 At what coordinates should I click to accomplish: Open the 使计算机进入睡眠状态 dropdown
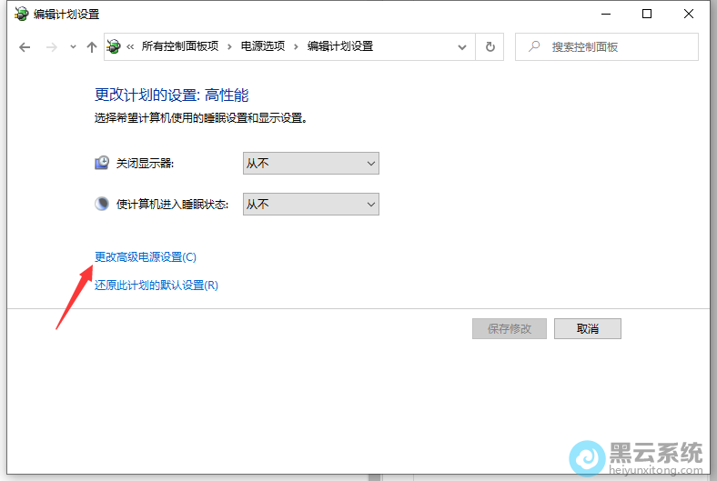click(x=310, y=205)
